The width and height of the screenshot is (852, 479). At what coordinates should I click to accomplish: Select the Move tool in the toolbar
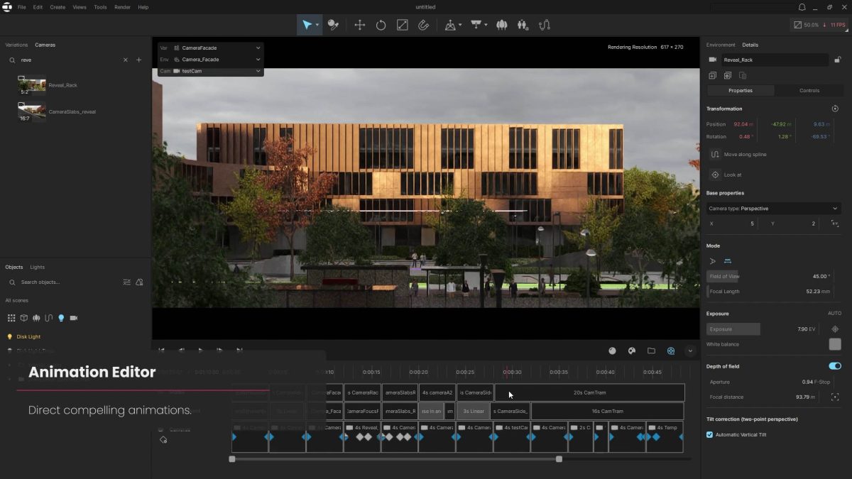click(359, 25)
